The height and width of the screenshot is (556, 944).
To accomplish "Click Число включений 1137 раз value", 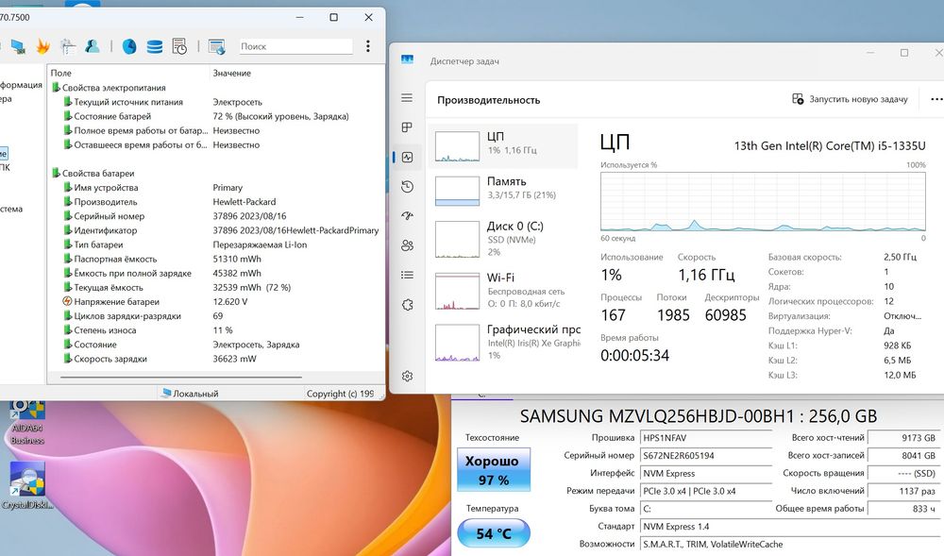I will coord(903,491).
